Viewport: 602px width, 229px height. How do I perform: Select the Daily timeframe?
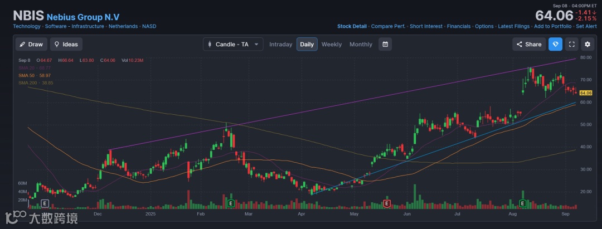tap(307, 44)
